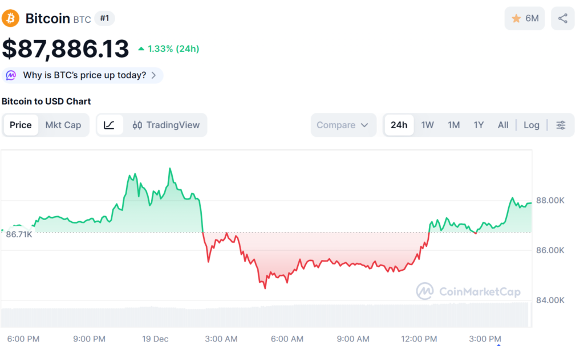Toggle Log scale on the chart
Image resolution: width=584 pixels, height=346 pixels.
532,125
